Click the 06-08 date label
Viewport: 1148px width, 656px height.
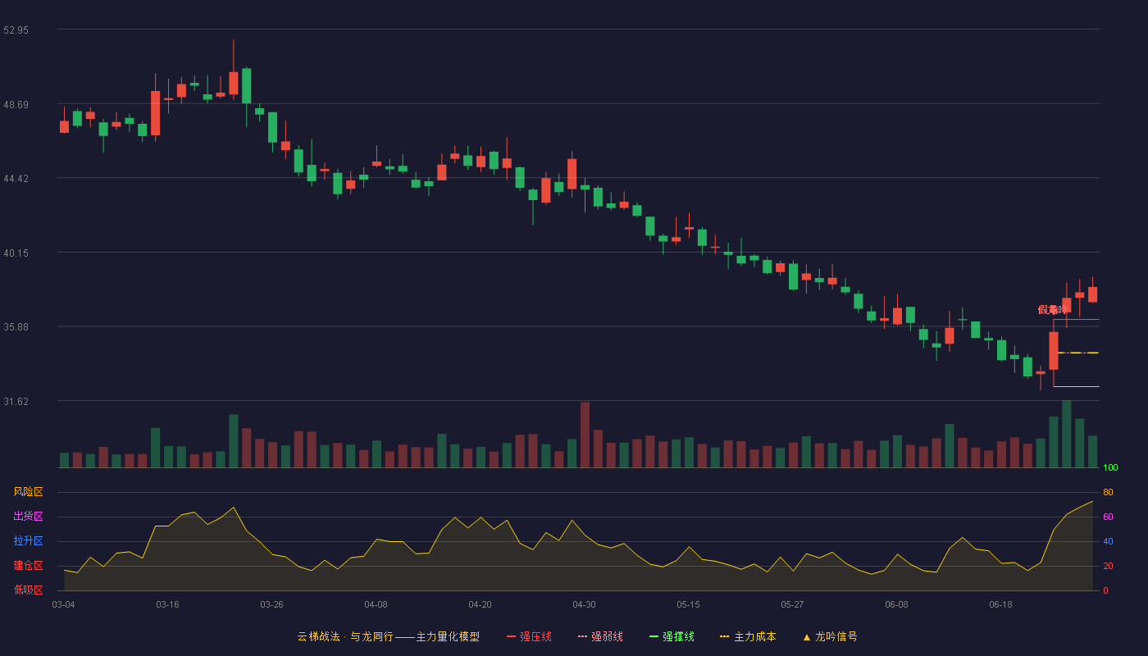(896, 604)
